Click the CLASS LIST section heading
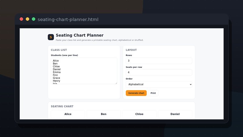The width and height of the screenshot is (243, 137). tap(59, 50)
